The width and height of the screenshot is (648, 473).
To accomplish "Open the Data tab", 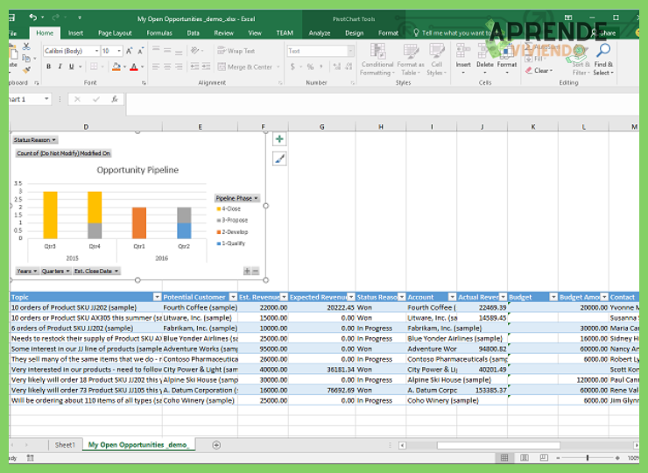I will point(193,33).
